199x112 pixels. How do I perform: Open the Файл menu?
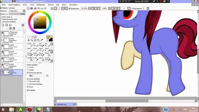pos(3,5)
